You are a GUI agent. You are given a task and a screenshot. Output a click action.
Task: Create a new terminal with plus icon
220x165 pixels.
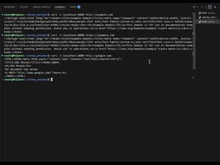point(194,7)
